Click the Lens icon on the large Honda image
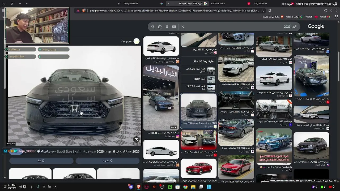Screen dimensions: 340x191 (136, 140)
